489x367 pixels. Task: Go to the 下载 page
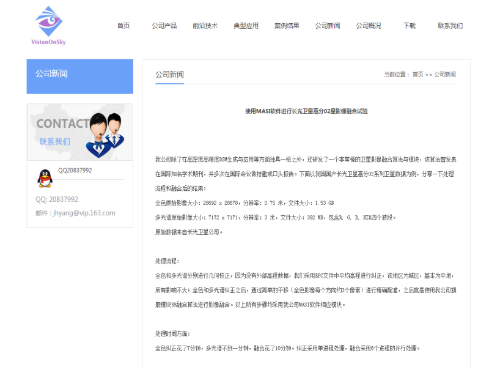click(409, 26)
